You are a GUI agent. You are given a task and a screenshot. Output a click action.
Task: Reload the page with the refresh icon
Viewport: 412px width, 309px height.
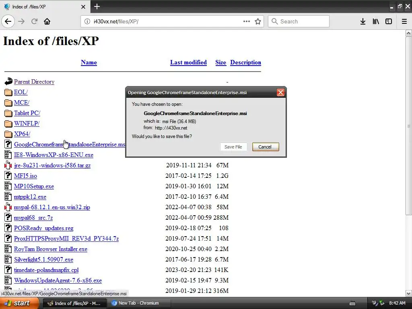[35, 22]
